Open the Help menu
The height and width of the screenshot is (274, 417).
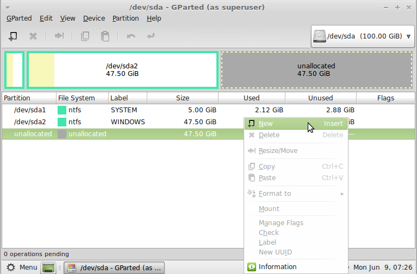(154, 18)
